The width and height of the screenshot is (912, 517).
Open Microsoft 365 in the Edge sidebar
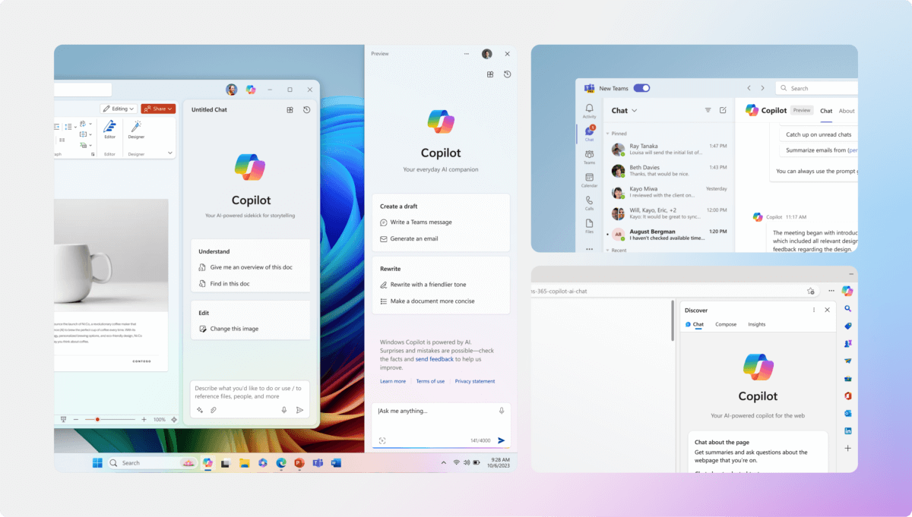pyautogui.click(x=848, y=396)
